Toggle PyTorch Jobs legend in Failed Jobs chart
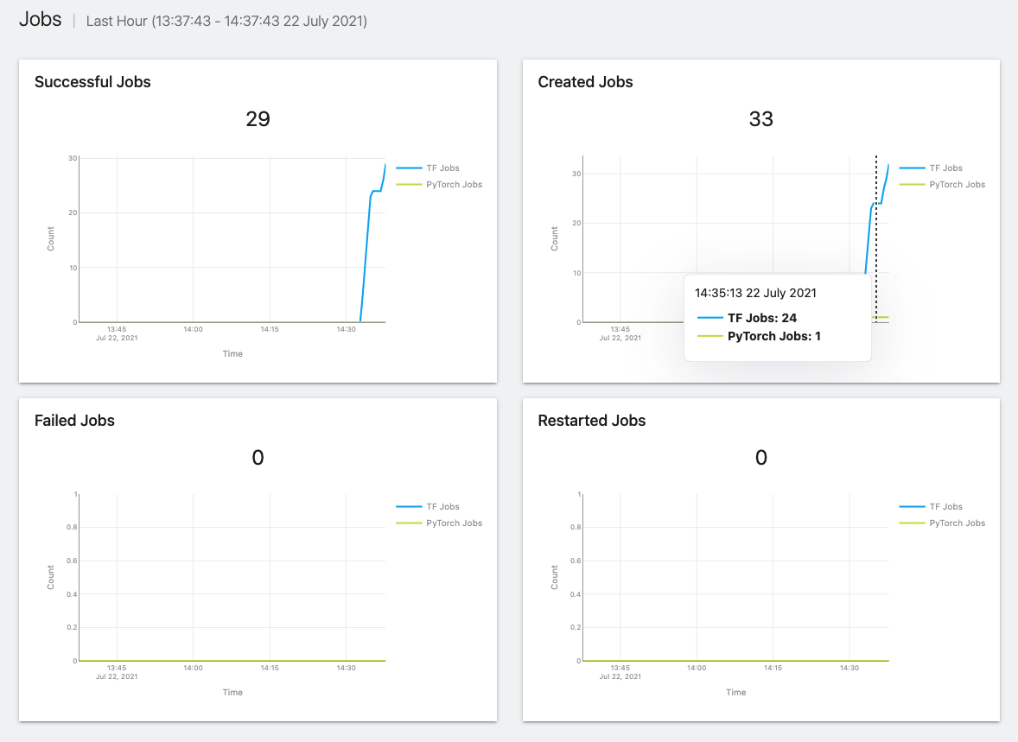The height and width of the screenshot is (742, 1018). click(439, 523)
